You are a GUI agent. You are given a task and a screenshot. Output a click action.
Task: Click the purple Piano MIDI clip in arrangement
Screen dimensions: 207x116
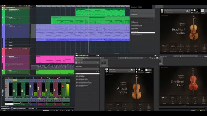point(83,31)
